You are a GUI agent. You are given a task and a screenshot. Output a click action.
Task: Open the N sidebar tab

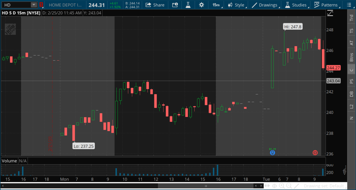(x=351, y=118)
